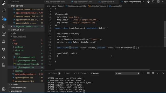Select the bash terminal dropdown
The width and height of the screenshot is (166, 93).
tap(127, 73)
